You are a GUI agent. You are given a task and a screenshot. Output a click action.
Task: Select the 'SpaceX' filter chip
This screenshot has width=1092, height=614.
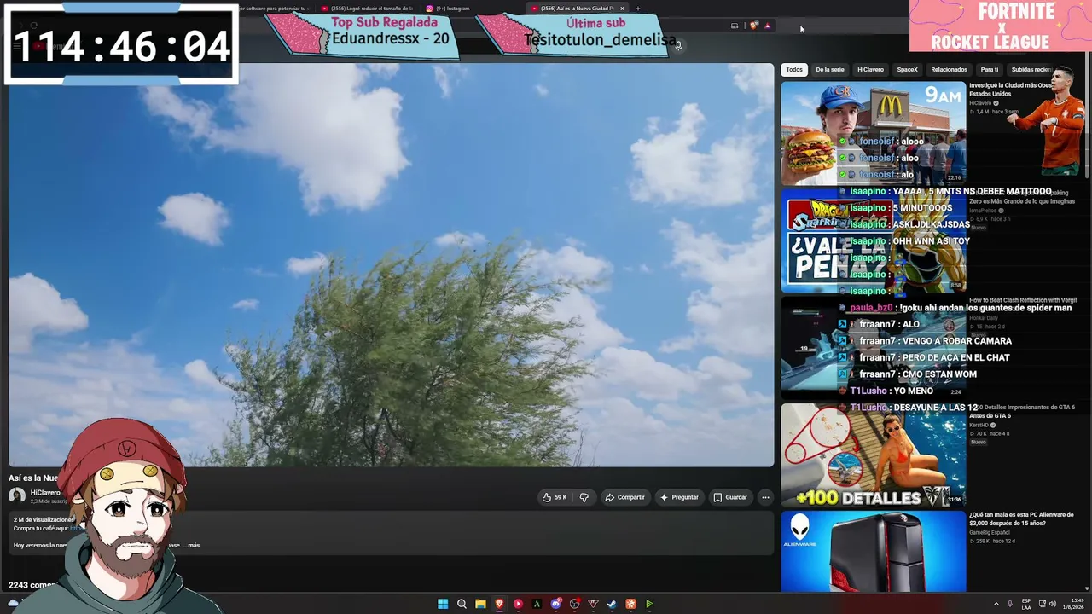tap(907, 69)
